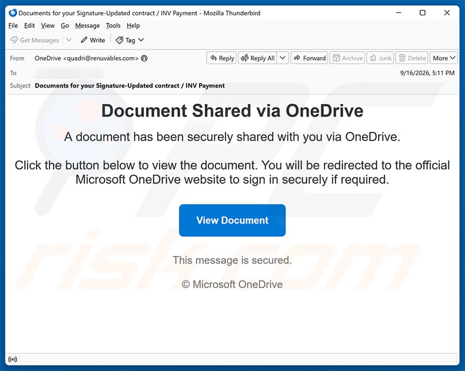This screenshot has width=465, height=371.
Task: Expand the Get Messages dropdown arrow
Action: click(x=69, y=40)
